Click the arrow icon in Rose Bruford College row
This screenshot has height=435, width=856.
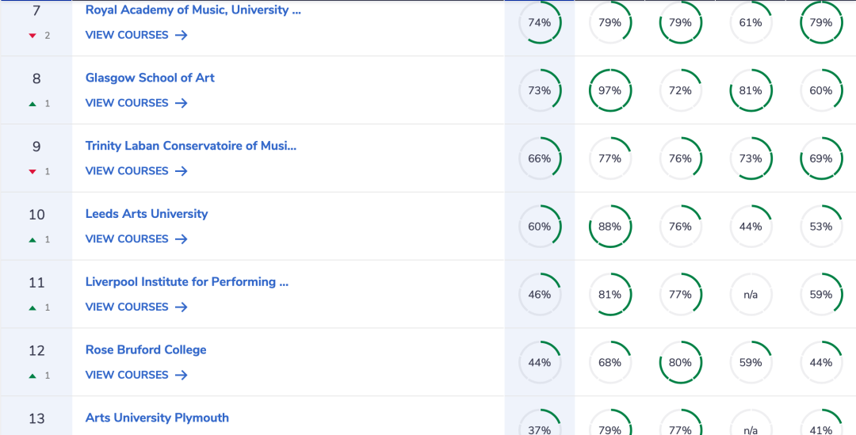[182, 375]
